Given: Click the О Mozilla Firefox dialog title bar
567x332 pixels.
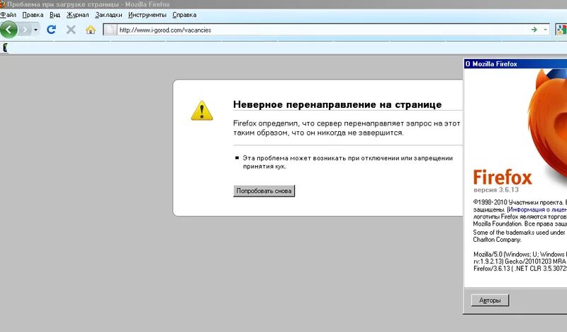Looking at the screenshot, I should coord(515,64).
